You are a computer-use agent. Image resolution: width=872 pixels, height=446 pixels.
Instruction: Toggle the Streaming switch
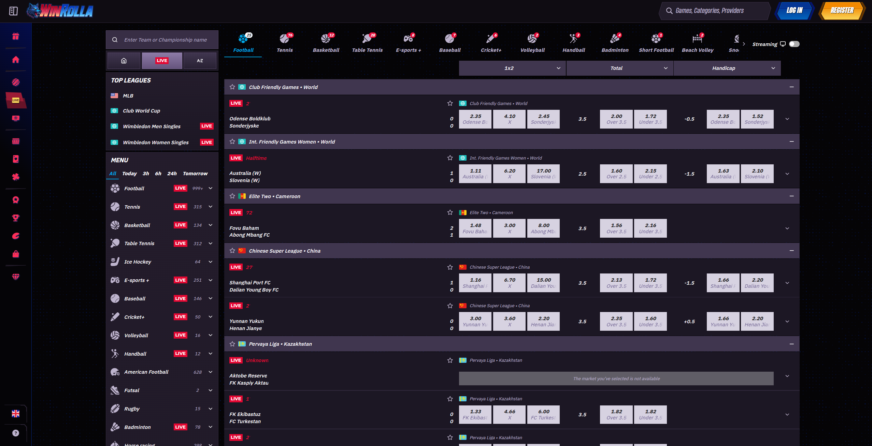(794, 44)
